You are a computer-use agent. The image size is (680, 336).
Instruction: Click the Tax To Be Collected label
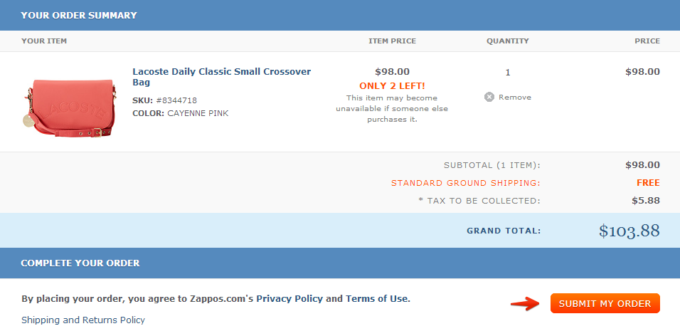[x=479, y=201]
